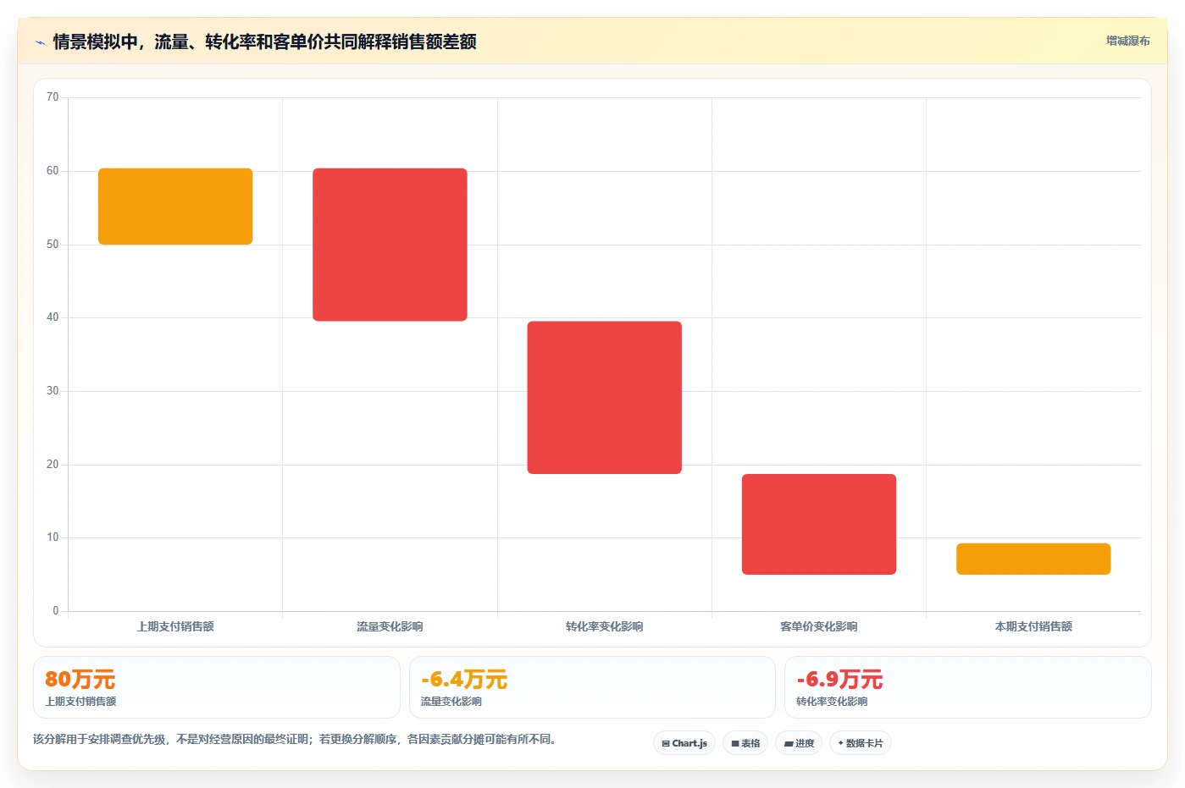1185x788 pixels.
Task: Click the x-axis label 上期支付销售额
Action: [175, 626]
